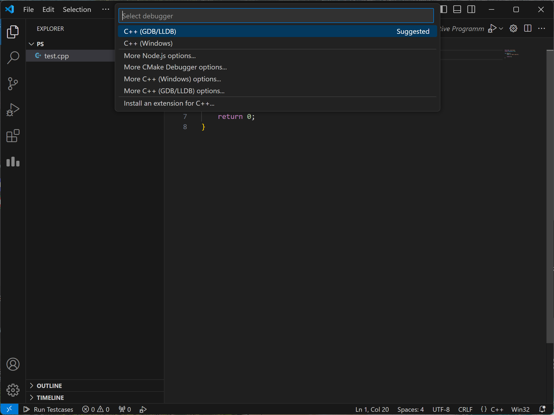Focus the Select debugger input field

coord(276,16)
